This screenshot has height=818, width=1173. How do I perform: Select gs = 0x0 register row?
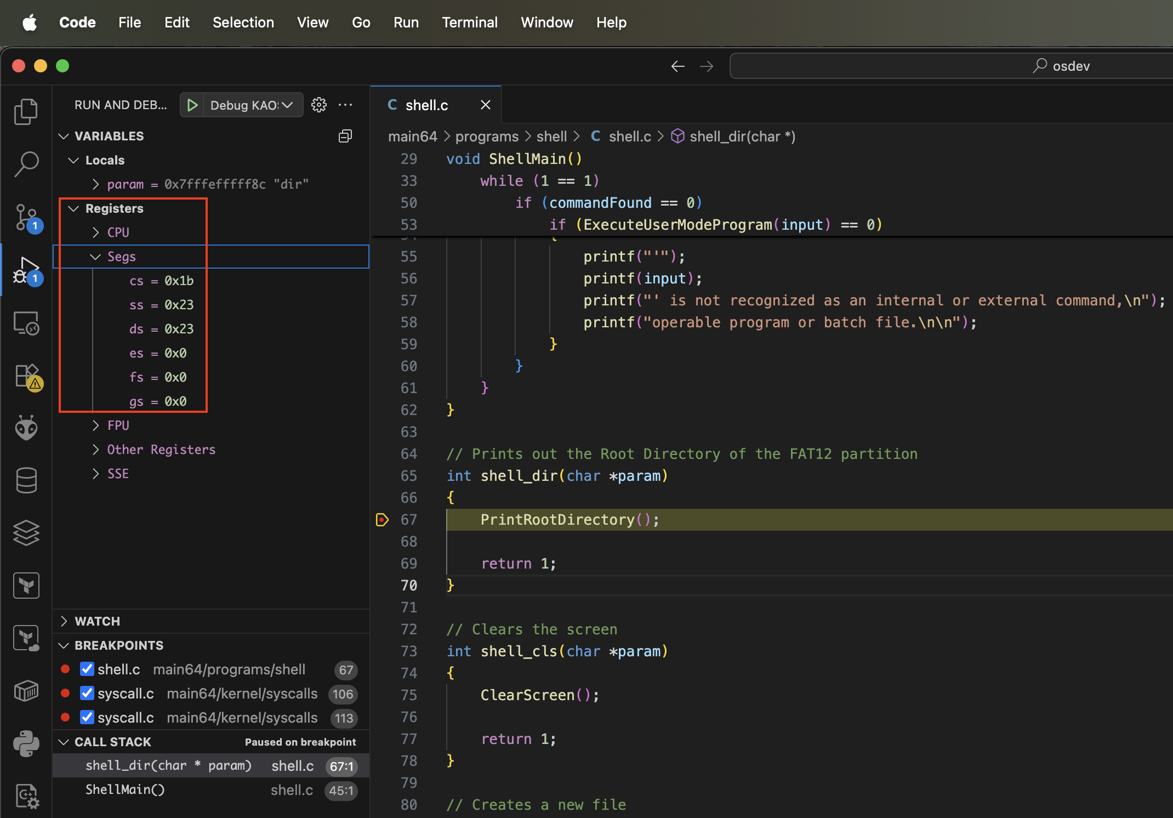pos(211,401)
